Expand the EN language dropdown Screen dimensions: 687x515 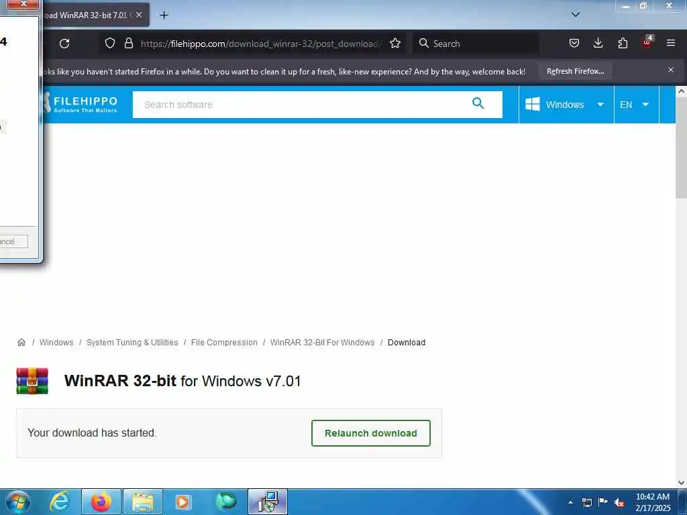[x=636, y=105]
